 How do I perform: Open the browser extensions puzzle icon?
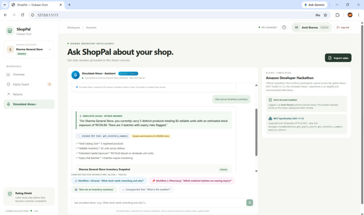tap(337, 15)
